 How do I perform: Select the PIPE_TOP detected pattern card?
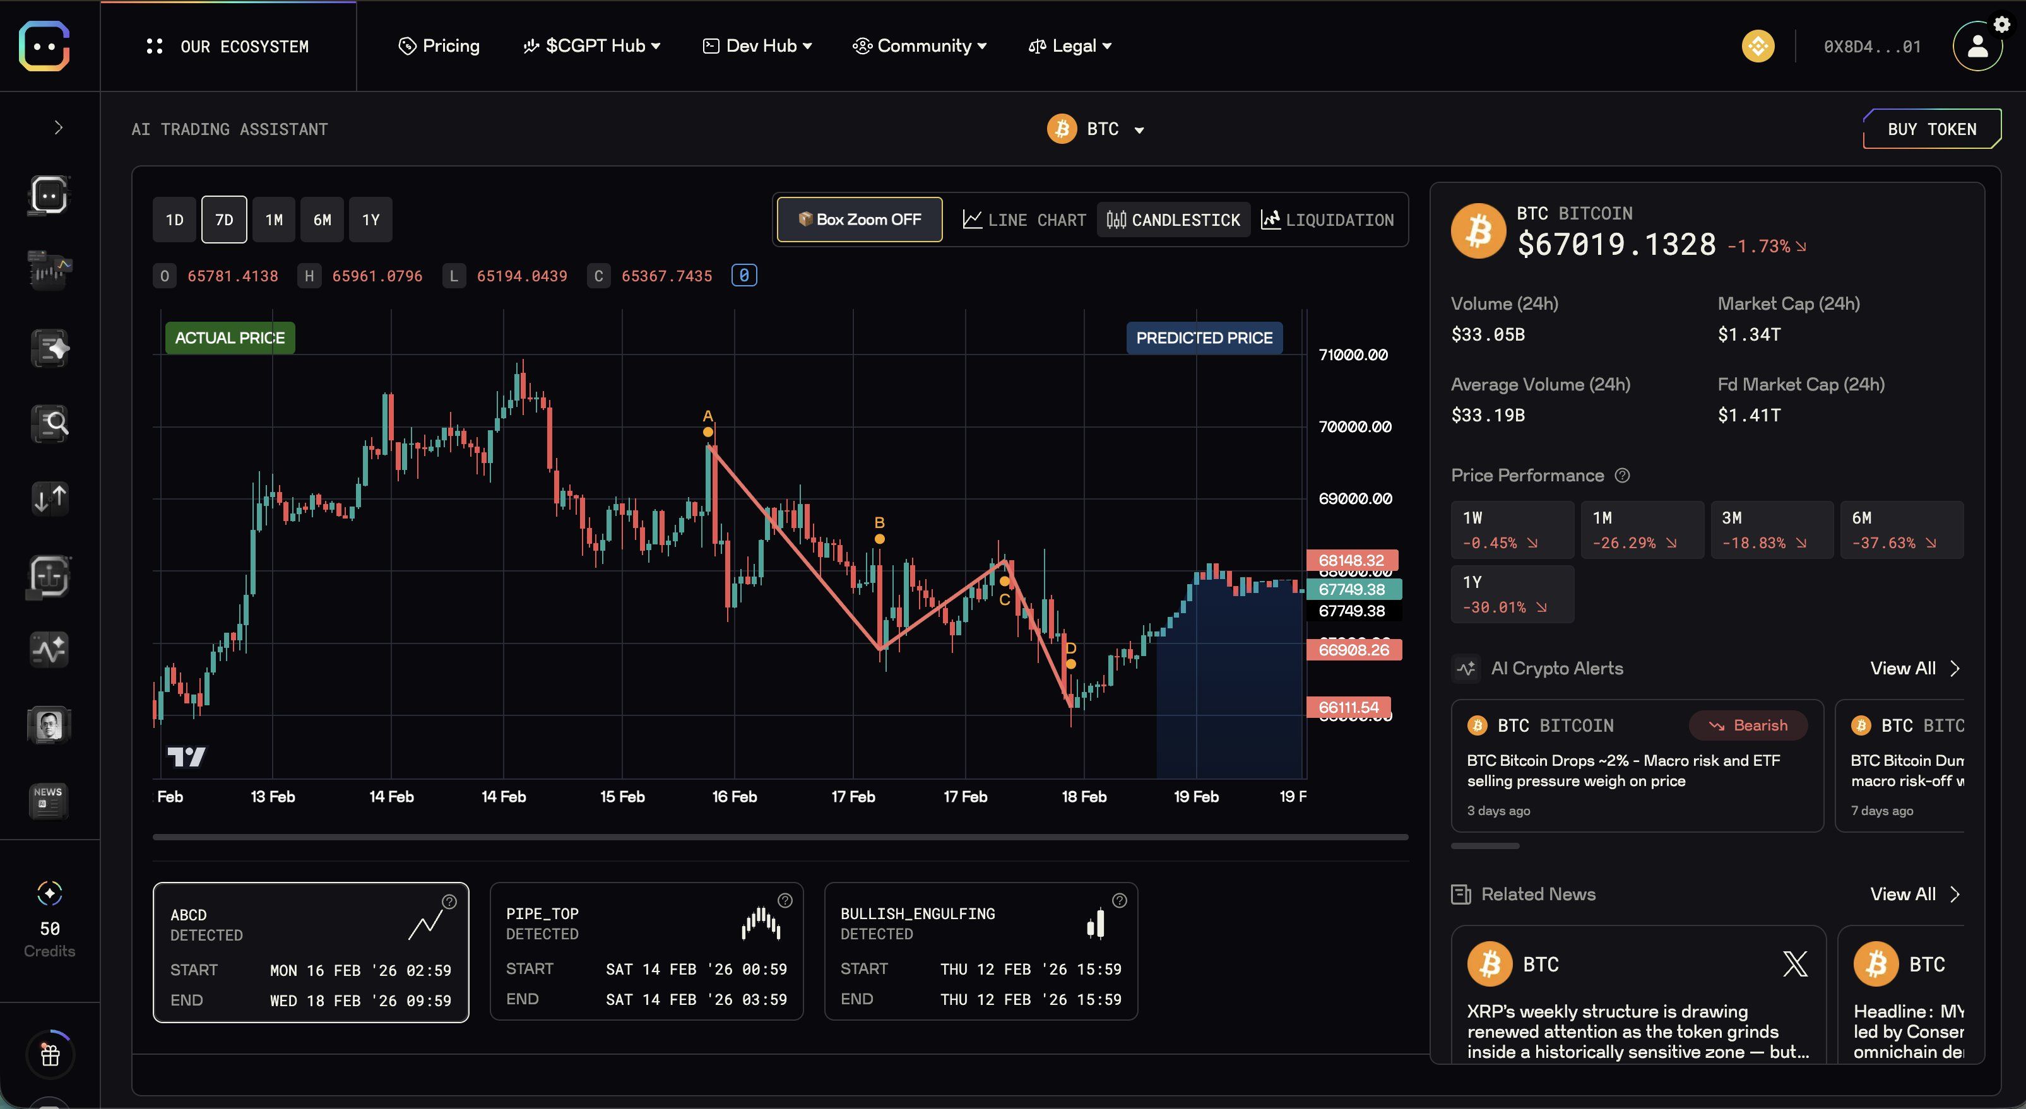tap(646, 952)
